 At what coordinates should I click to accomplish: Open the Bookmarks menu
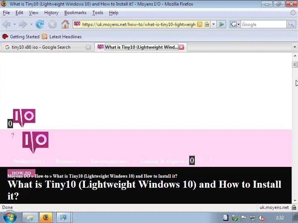point(75,13)
